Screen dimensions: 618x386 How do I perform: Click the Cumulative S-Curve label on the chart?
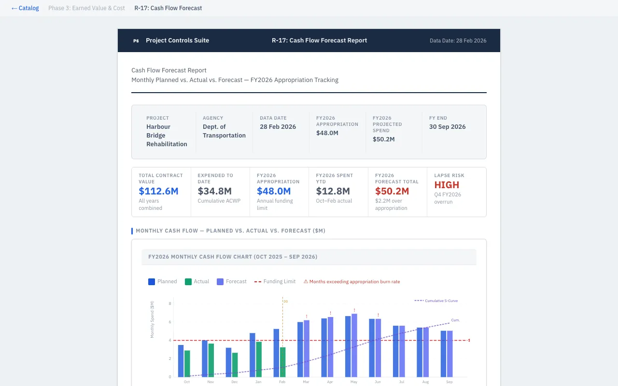pyautogui.click(x=442, y=300)
